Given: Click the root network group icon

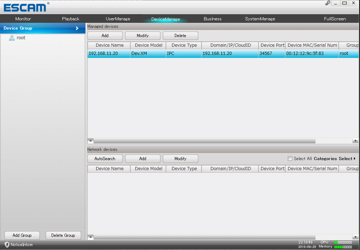Looking at the screenshot, I should [12, 38].
